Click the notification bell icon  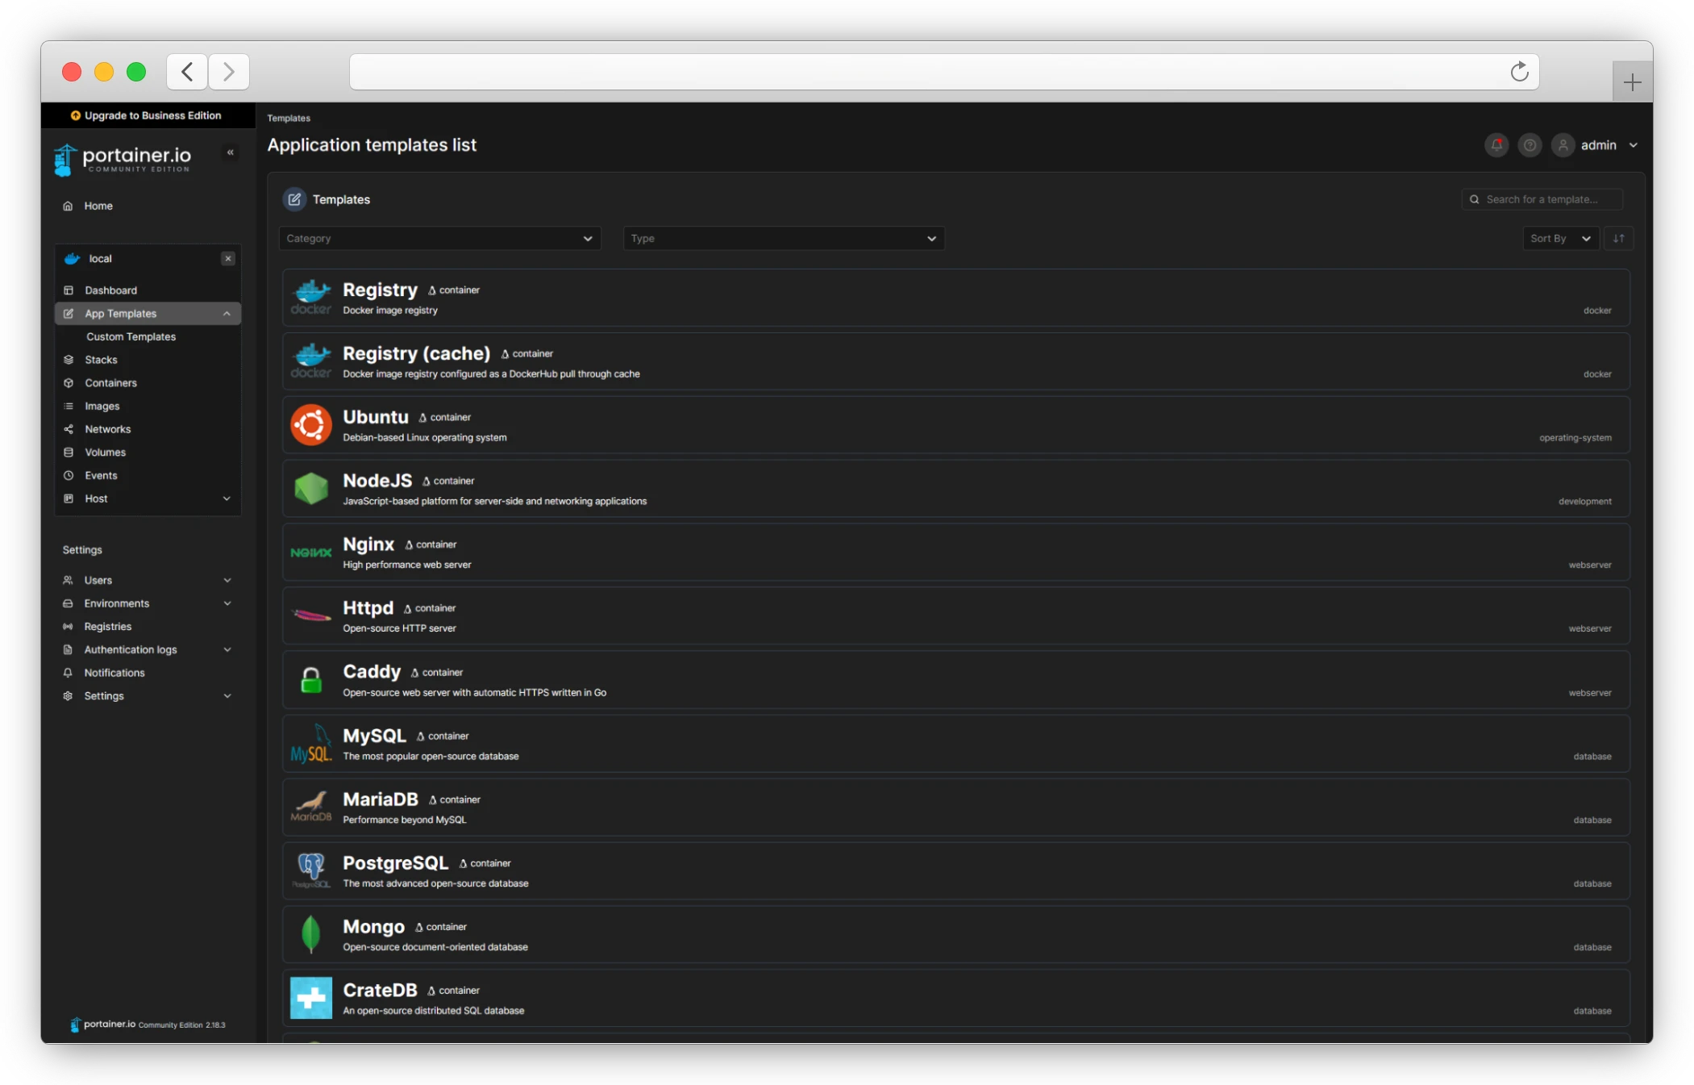[1496, 145]
